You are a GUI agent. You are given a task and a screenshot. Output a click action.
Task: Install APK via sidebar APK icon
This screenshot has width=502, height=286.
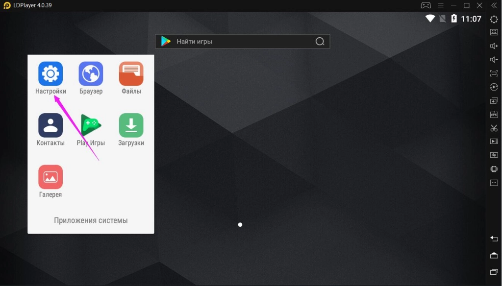pos(494,115)
